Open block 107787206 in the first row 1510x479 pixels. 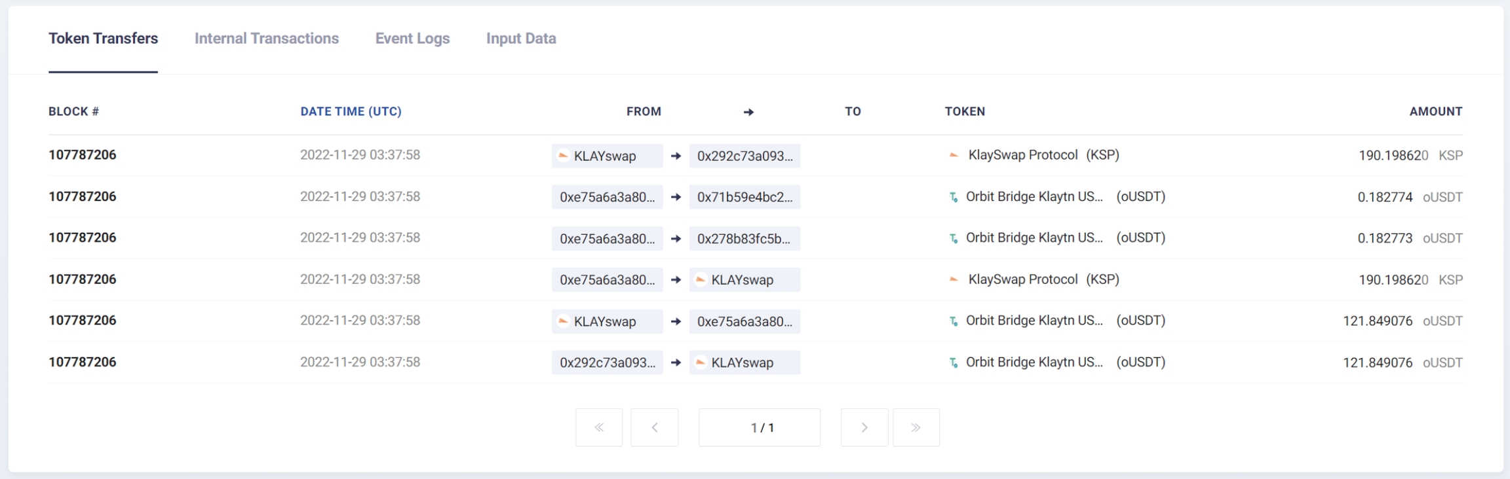point(82,155)
